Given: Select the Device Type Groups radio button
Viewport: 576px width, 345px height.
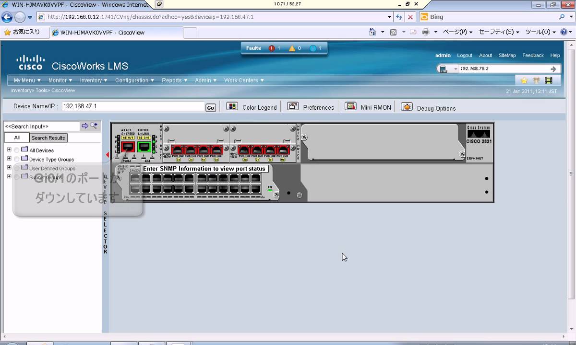Looking at the screenshot, I should [x=17, y=159].
